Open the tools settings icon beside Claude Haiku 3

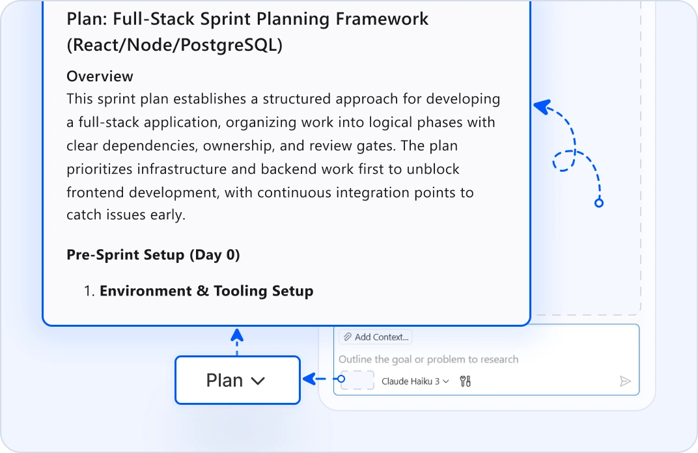coord(465,381)
